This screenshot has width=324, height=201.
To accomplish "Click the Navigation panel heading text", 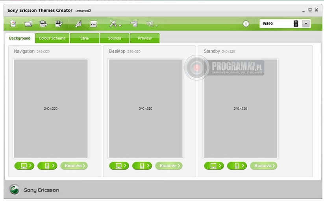I will click(x=24, y=51).
